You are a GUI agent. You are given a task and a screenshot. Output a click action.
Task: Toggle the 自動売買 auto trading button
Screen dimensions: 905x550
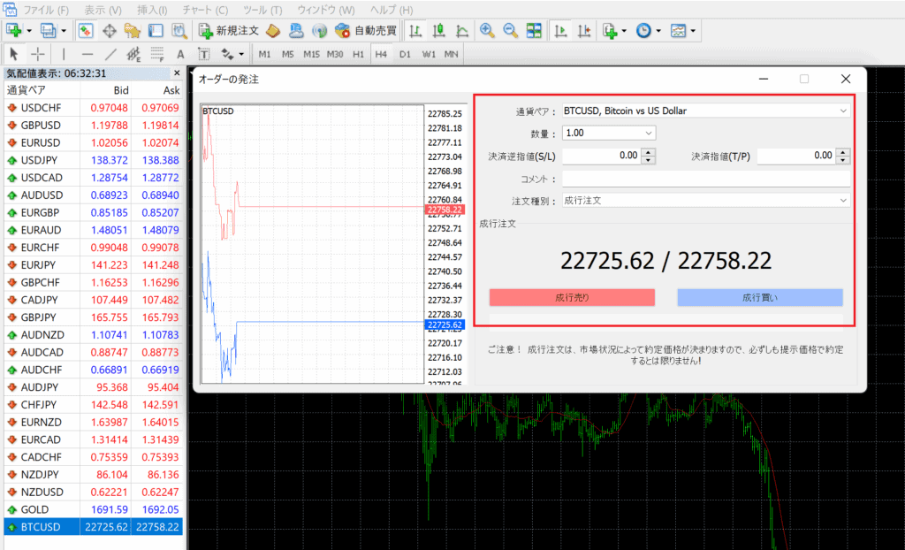[366, 30]
